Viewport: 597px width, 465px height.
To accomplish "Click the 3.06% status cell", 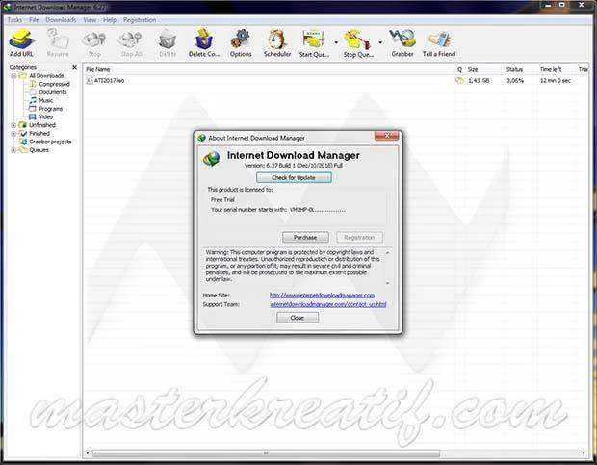I will (515, 81).
